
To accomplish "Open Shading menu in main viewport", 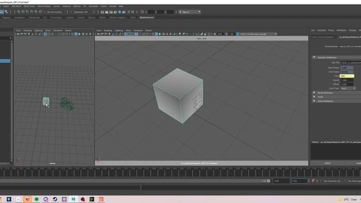I will click(108, 30).
